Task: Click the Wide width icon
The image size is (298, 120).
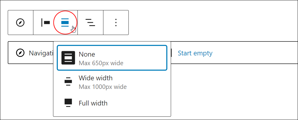Action: pyautogui.click(x=68, y=81)
